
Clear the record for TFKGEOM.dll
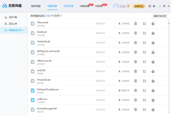[x=153, y=43]
